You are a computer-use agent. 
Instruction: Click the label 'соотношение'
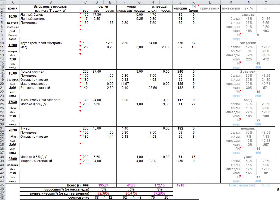(79, 198)
